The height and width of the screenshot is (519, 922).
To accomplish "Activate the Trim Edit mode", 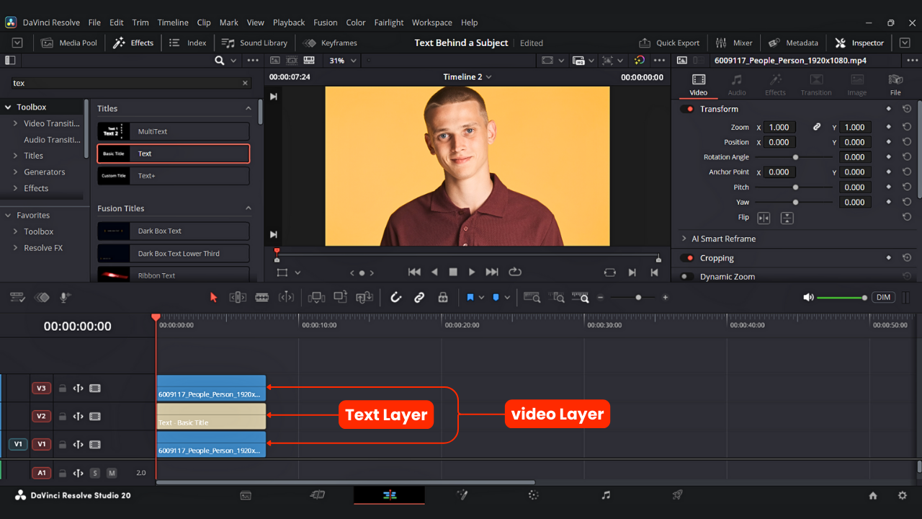I will 238,297.
